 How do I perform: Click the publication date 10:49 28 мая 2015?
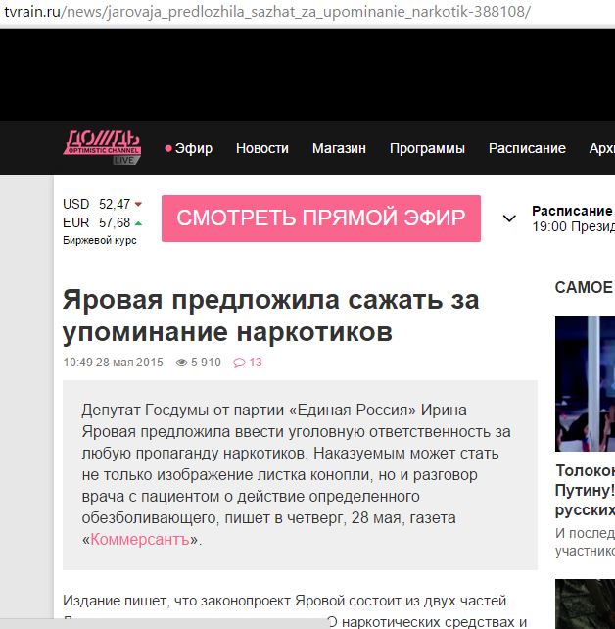coord(113,363)
